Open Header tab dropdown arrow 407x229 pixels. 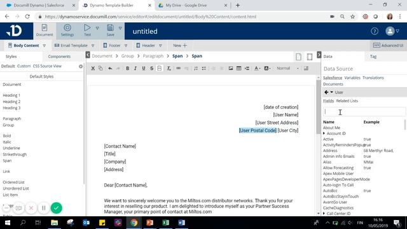pos(160,46)
